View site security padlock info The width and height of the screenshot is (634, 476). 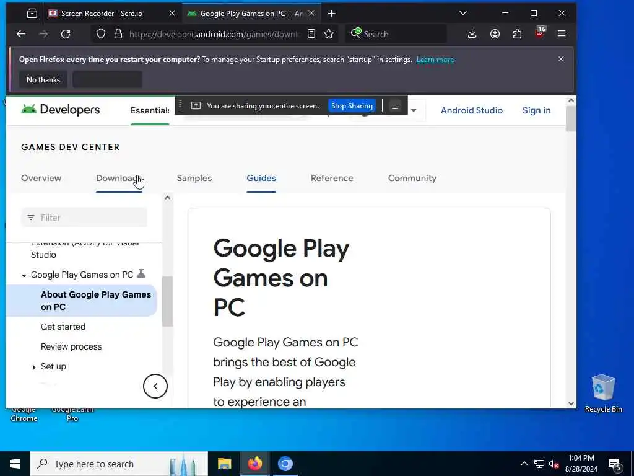pos(118,34)
